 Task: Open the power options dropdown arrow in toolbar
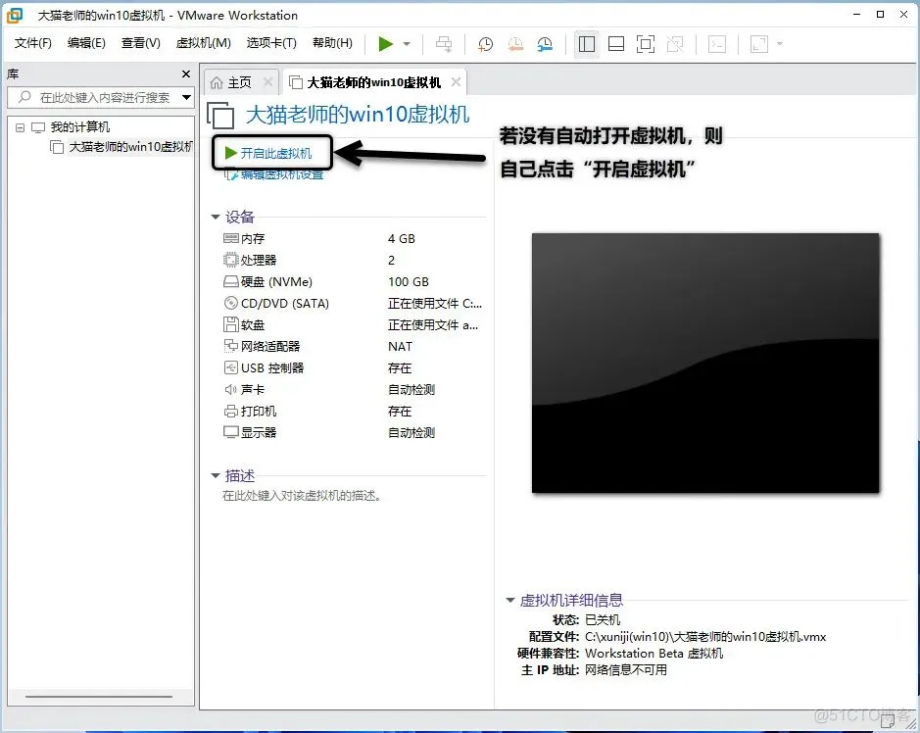click(407, 44)
